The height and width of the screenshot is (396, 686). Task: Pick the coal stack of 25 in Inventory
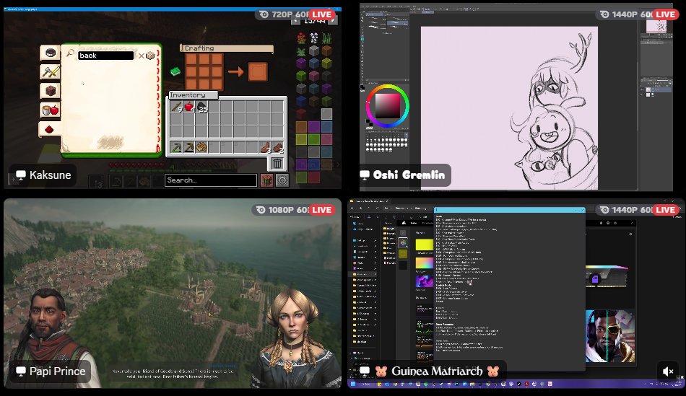pos(201,107)
